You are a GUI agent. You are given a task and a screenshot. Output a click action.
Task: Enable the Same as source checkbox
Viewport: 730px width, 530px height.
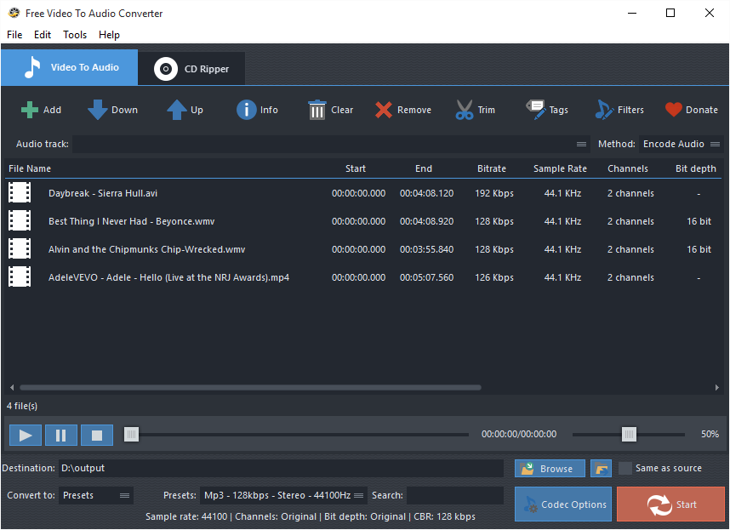coord(625,468)
